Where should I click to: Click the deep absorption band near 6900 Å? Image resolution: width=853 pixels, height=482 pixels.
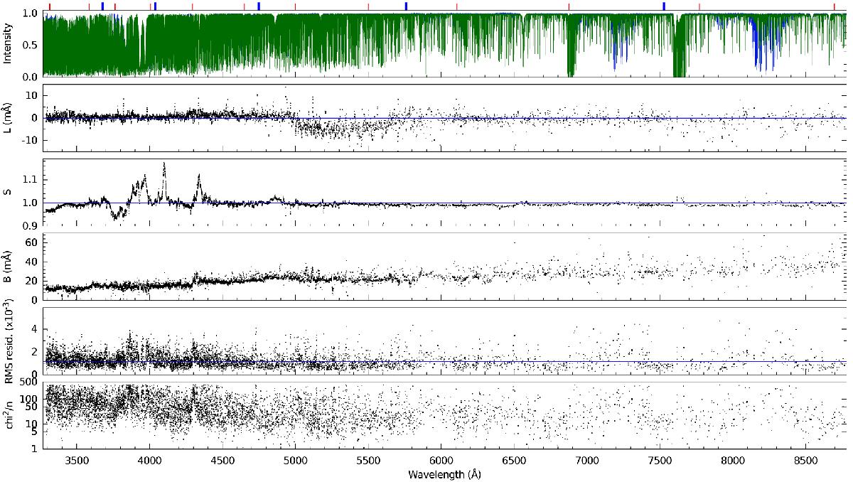tap(571, 68)
